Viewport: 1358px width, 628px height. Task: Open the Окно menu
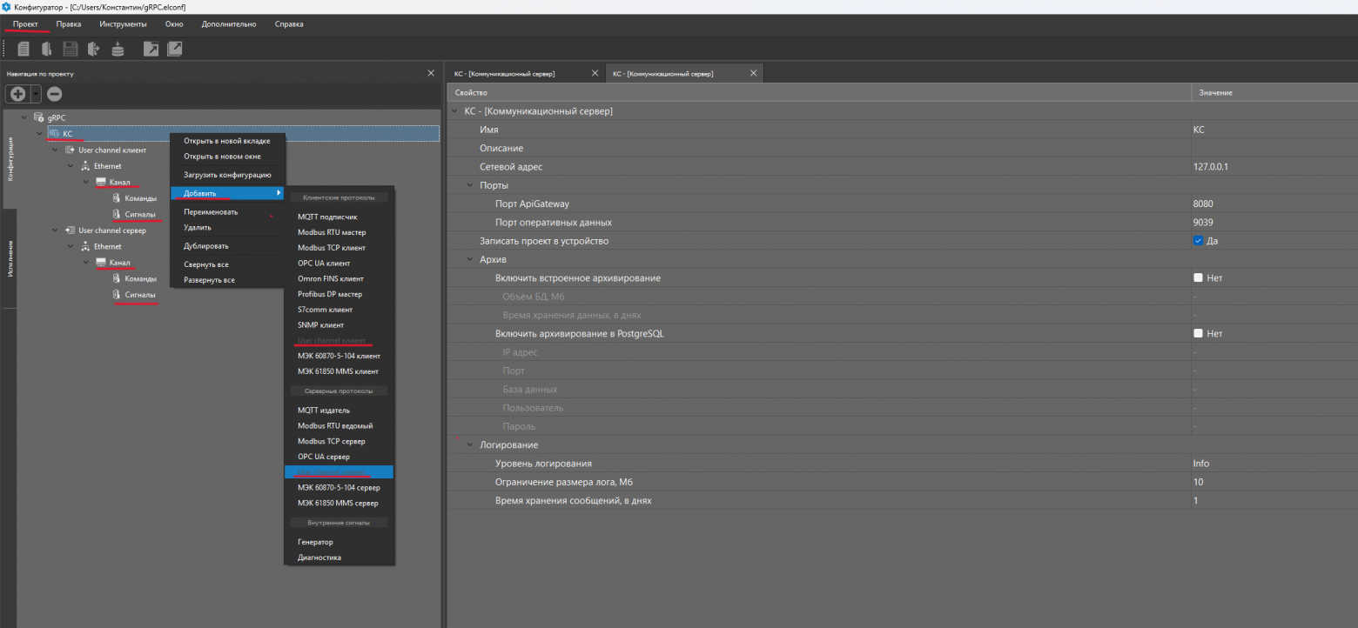(x=174, y=24)
